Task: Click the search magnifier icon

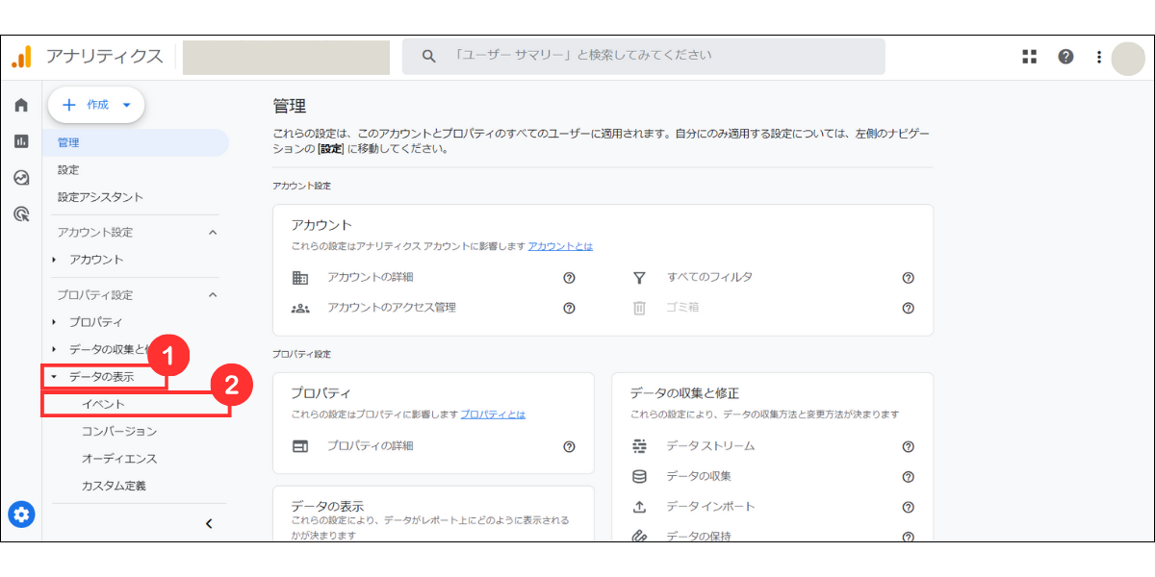Action: coord(429,56)
